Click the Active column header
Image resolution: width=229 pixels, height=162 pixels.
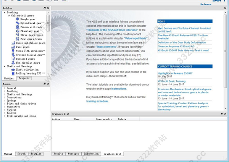coord(56,119)
